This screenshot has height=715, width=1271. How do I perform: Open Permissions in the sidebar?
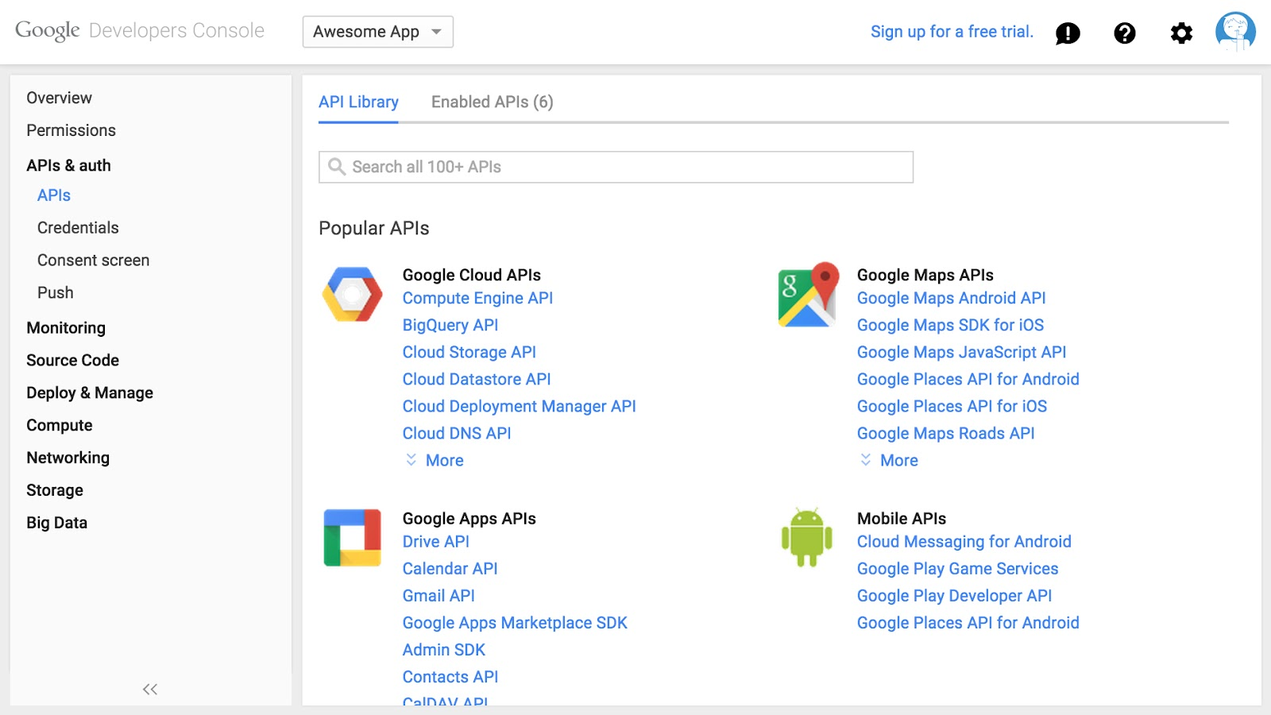pyautogui.click(x=71, y=130)
